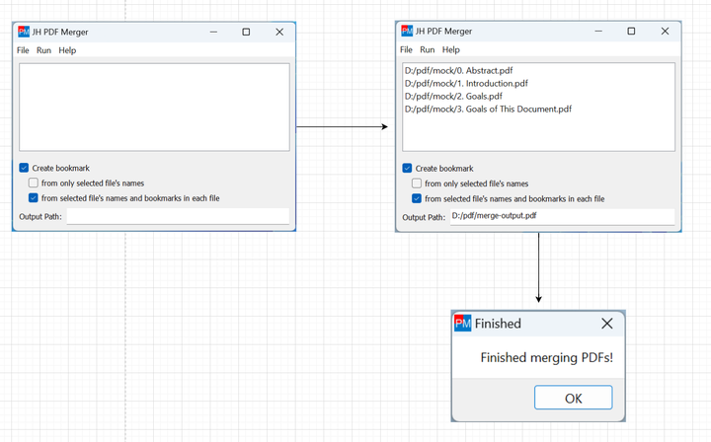Uncheck Create bookmark in the right window
Screen dimensions: 711x442
point(407,169)
